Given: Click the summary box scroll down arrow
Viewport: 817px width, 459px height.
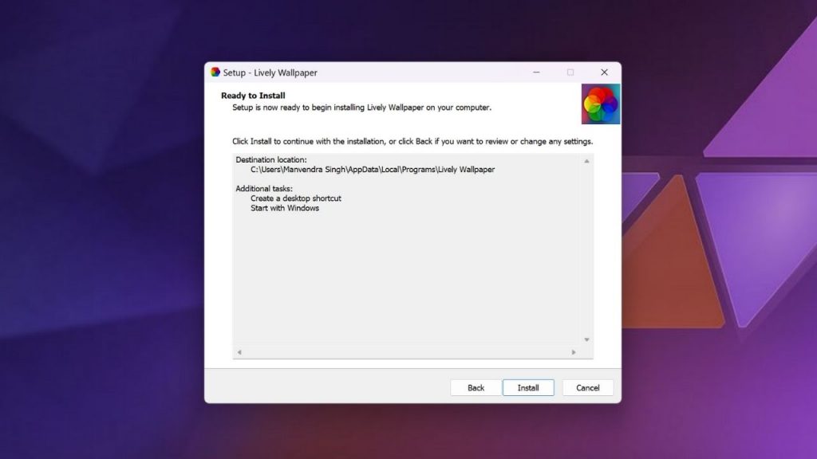Looking at the screenshot, I should pos(586,339).
